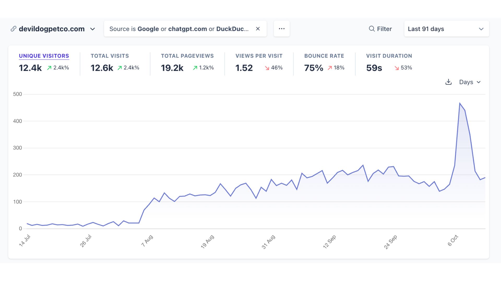The height and width of the screenshot is (281, 501).
Task: Open the Last 91 days date picker
Action: coord(446,29)
